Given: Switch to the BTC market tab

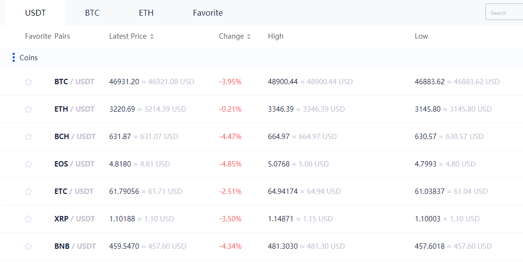Looking at the screenshot, I should [x=92, y=13].
